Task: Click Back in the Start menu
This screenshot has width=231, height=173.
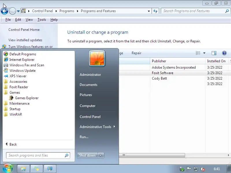Action: tap(13, 144)
